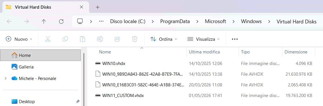Click the Delete trash icon
Screen dimensions: 323x106
(135, 39)
